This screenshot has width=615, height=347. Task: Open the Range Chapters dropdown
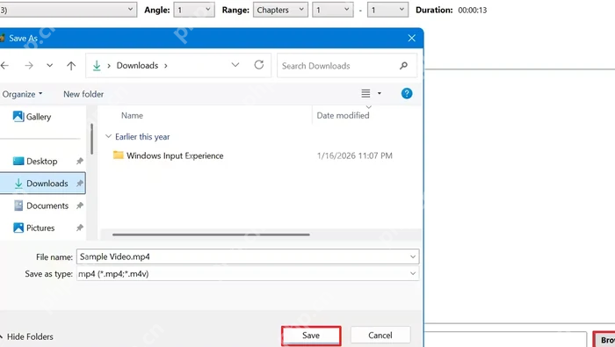click(280, 10)
